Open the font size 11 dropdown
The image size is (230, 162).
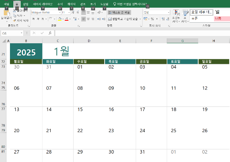69,13
